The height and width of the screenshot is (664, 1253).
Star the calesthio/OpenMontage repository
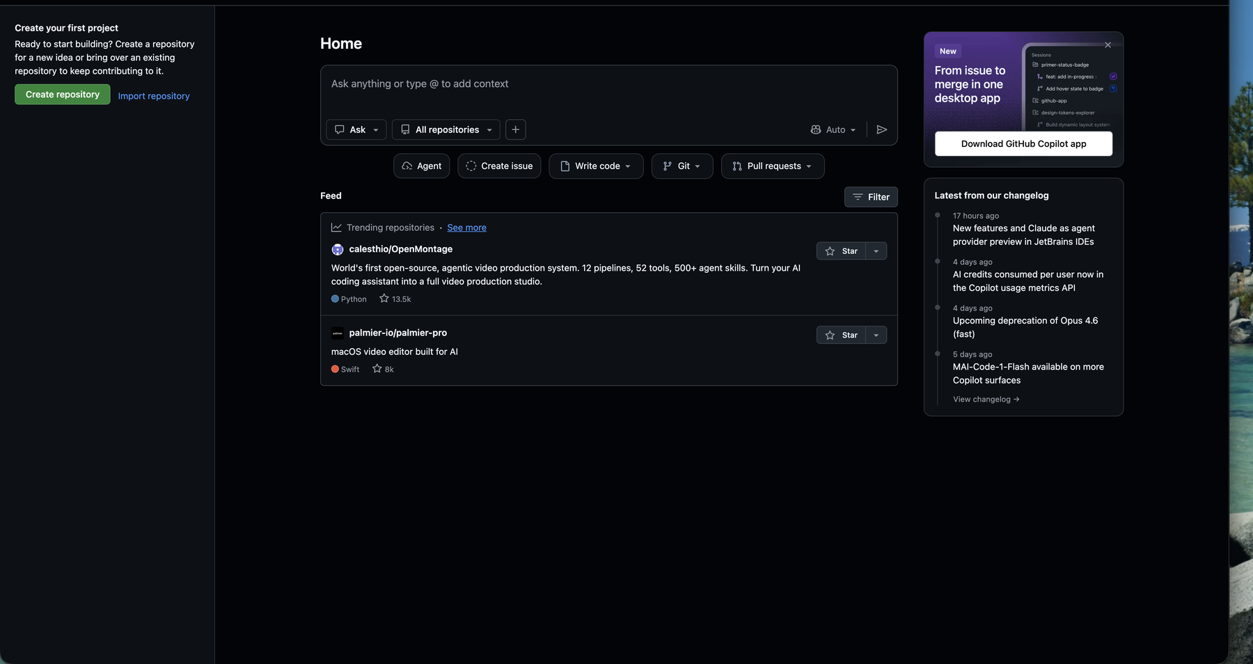click(842, 251)
